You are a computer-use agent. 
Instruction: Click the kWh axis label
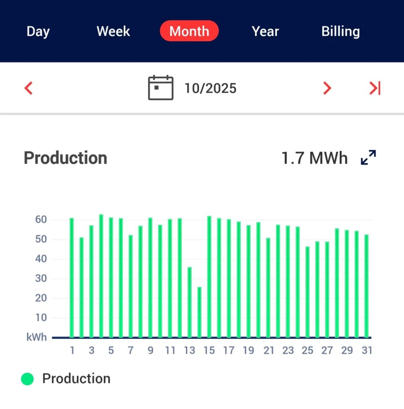[x=36, y=337]
